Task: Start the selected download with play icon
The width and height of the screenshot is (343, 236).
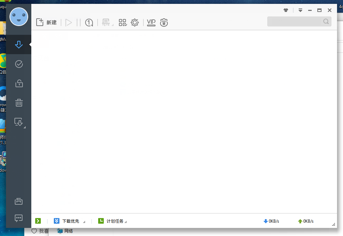Action: pos(69,23)
